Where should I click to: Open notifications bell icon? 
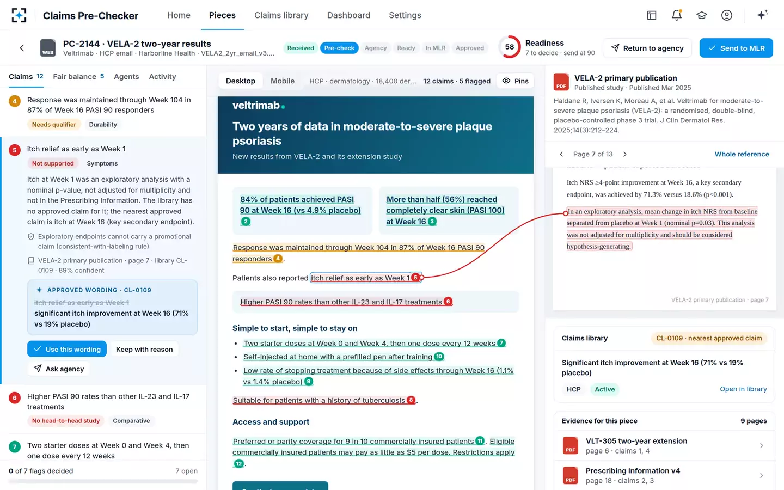tap(677, 15)
